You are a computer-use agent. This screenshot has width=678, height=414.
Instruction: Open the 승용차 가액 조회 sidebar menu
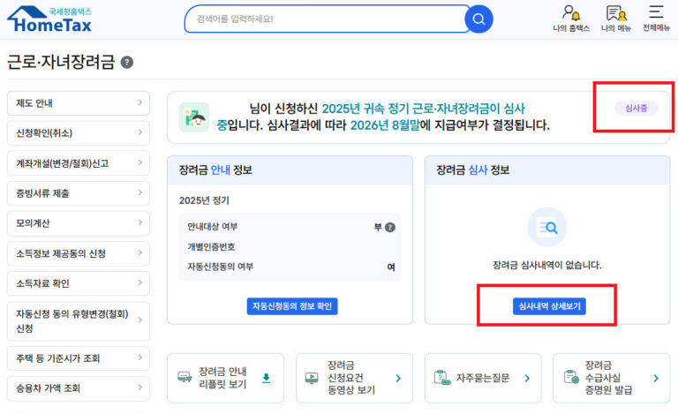point(79,388)
